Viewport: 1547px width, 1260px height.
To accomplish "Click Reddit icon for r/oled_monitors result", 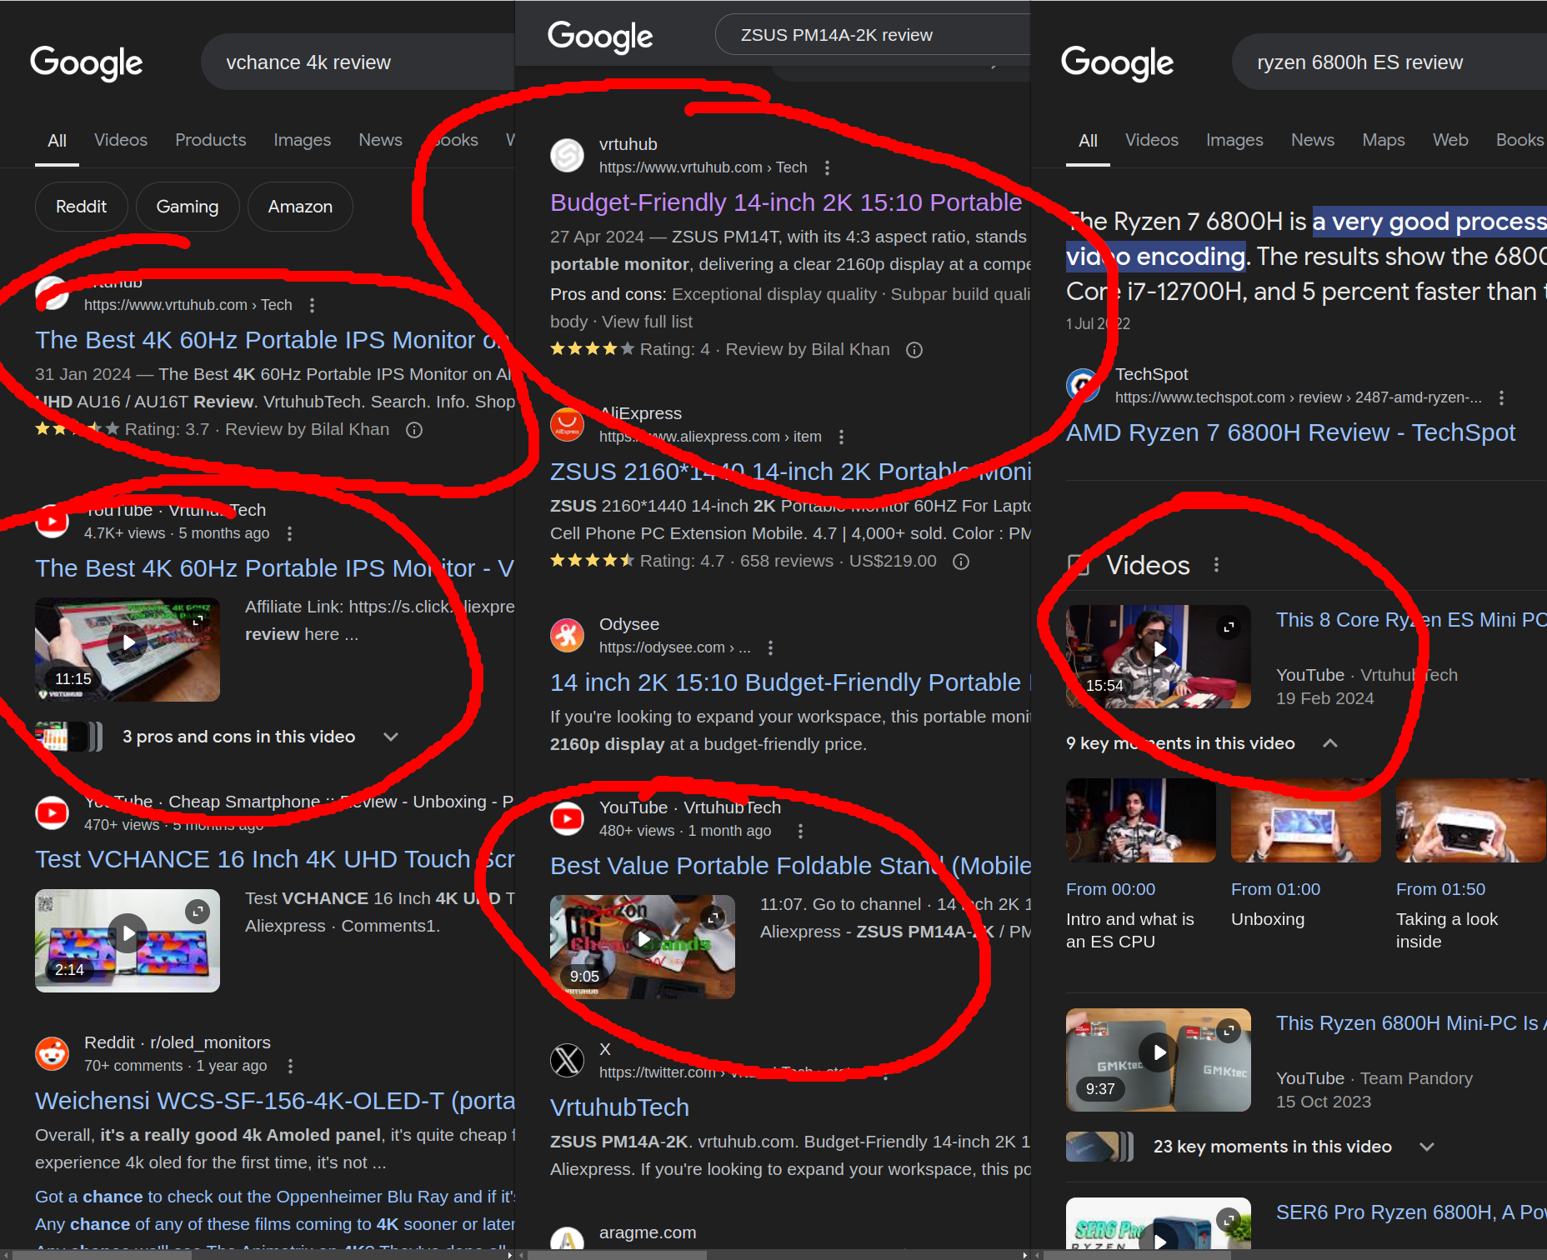I will pos(53,1053).
